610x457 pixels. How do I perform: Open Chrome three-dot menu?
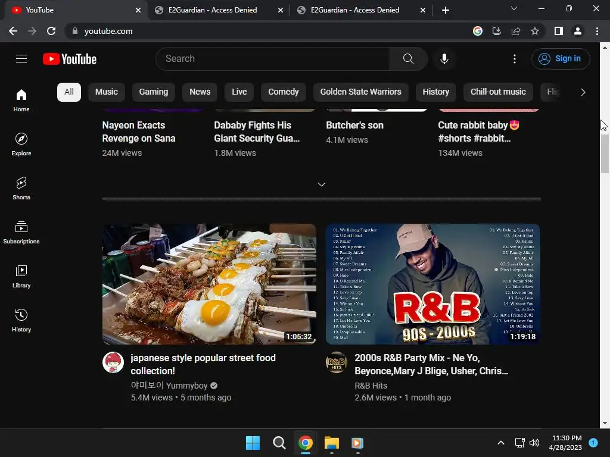point(597,31)
